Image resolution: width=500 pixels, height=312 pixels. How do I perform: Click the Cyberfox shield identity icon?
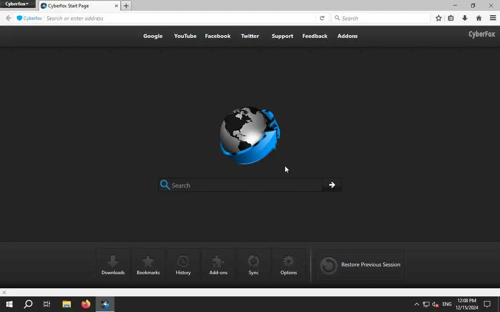(20, 18)
